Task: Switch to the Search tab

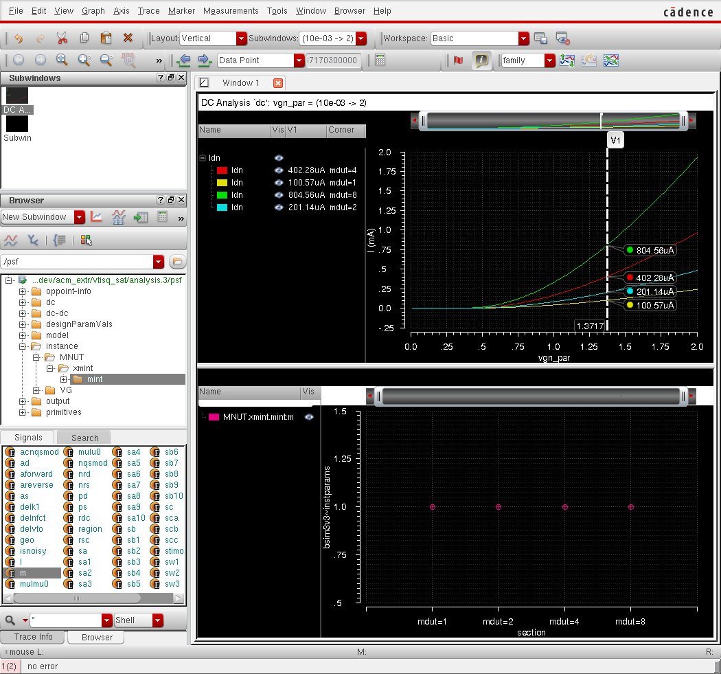Action: click(84, 438)
